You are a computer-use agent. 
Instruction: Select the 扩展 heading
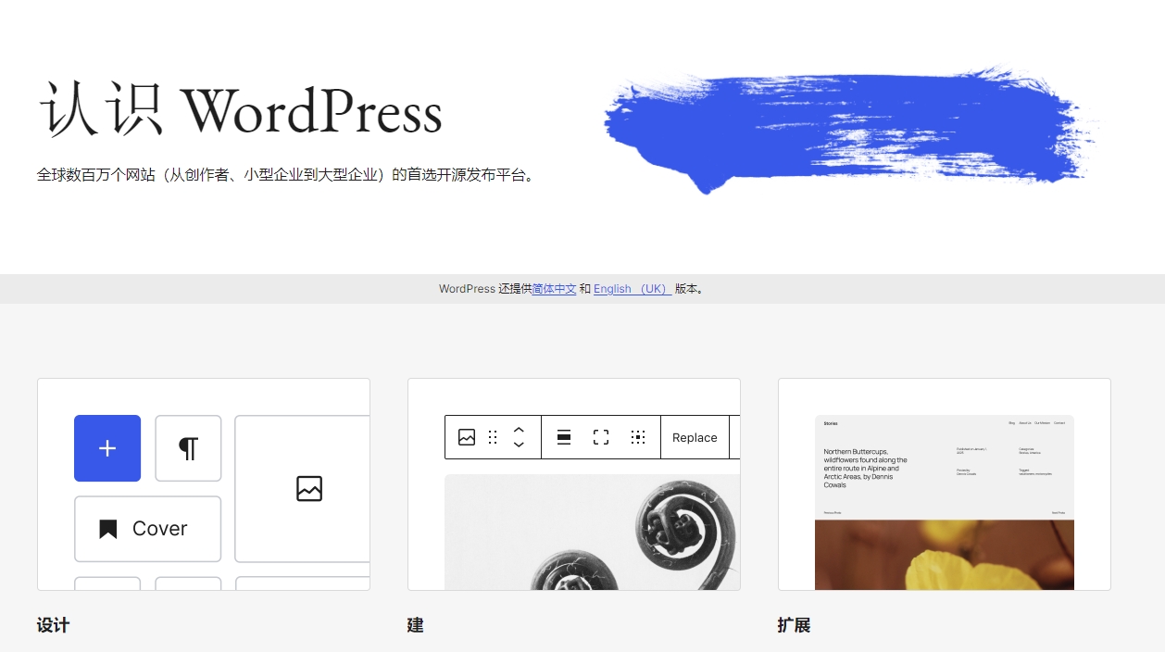point(795,625)
